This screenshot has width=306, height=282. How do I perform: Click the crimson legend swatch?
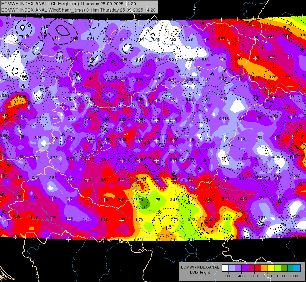251,268
